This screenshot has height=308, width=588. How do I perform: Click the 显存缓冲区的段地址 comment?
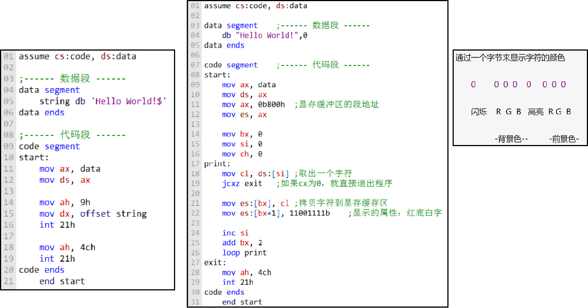337,105
